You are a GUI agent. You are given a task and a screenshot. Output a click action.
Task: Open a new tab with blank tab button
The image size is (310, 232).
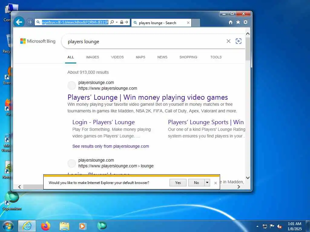196,23
